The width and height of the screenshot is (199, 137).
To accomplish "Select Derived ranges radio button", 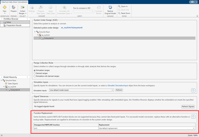I will tap(34, 73).
